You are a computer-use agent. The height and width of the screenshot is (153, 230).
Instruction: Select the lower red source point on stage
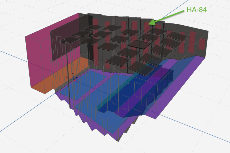pyautogui.click(x=67, y=77)
